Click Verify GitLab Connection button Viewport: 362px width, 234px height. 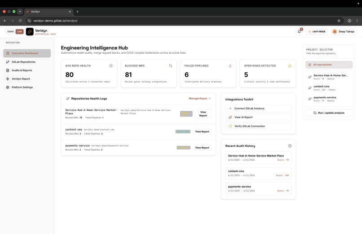click(258, 126)
